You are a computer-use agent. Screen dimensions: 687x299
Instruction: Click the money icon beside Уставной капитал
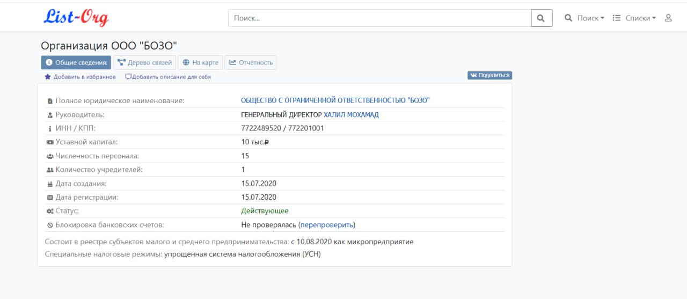click(x=50, y=142)
